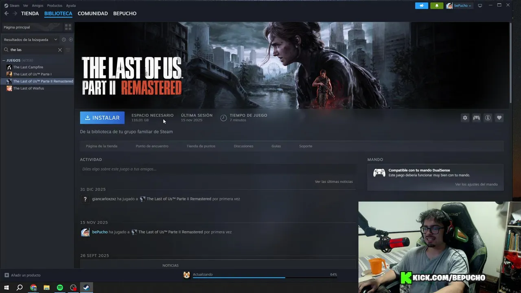
Task: Open Guías link
Action: [276, 146]
